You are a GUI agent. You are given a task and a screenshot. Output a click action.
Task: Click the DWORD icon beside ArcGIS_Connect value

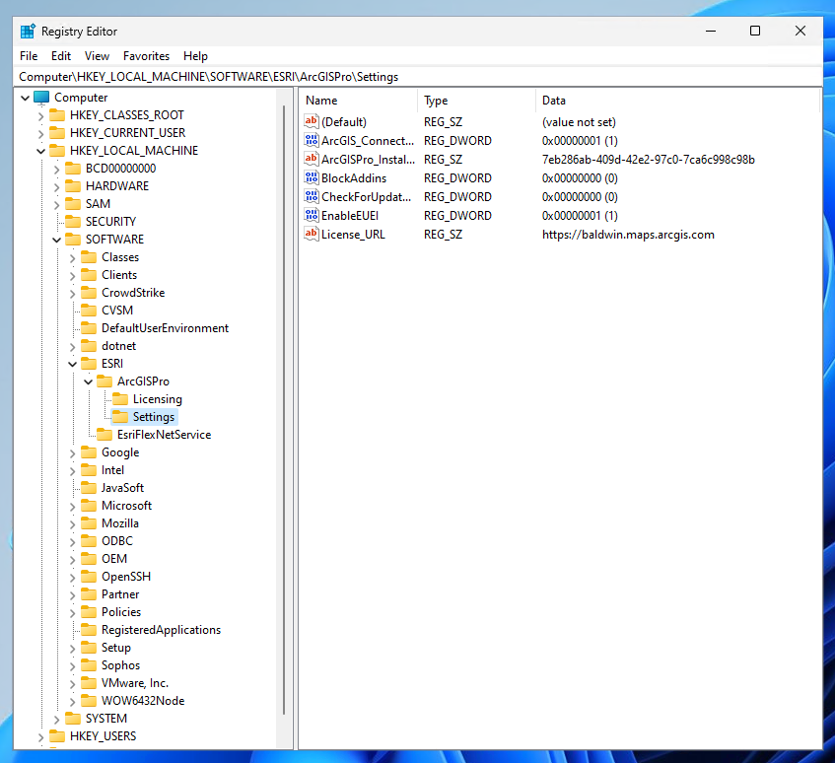coord(312,140)
